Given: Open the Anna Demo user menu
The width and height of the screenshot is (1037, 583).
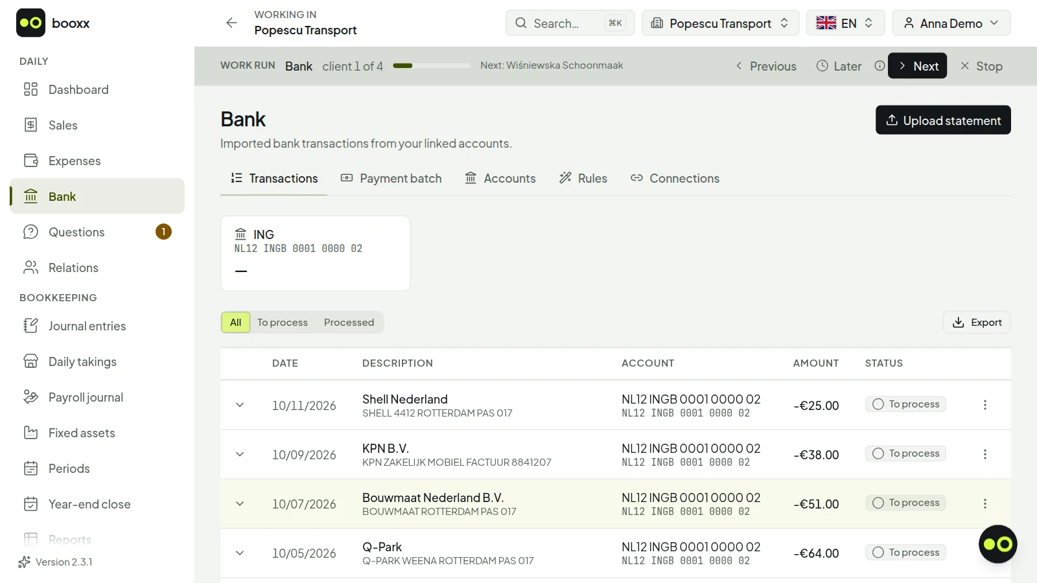Looking at the screenshot, I should [951, 23].
